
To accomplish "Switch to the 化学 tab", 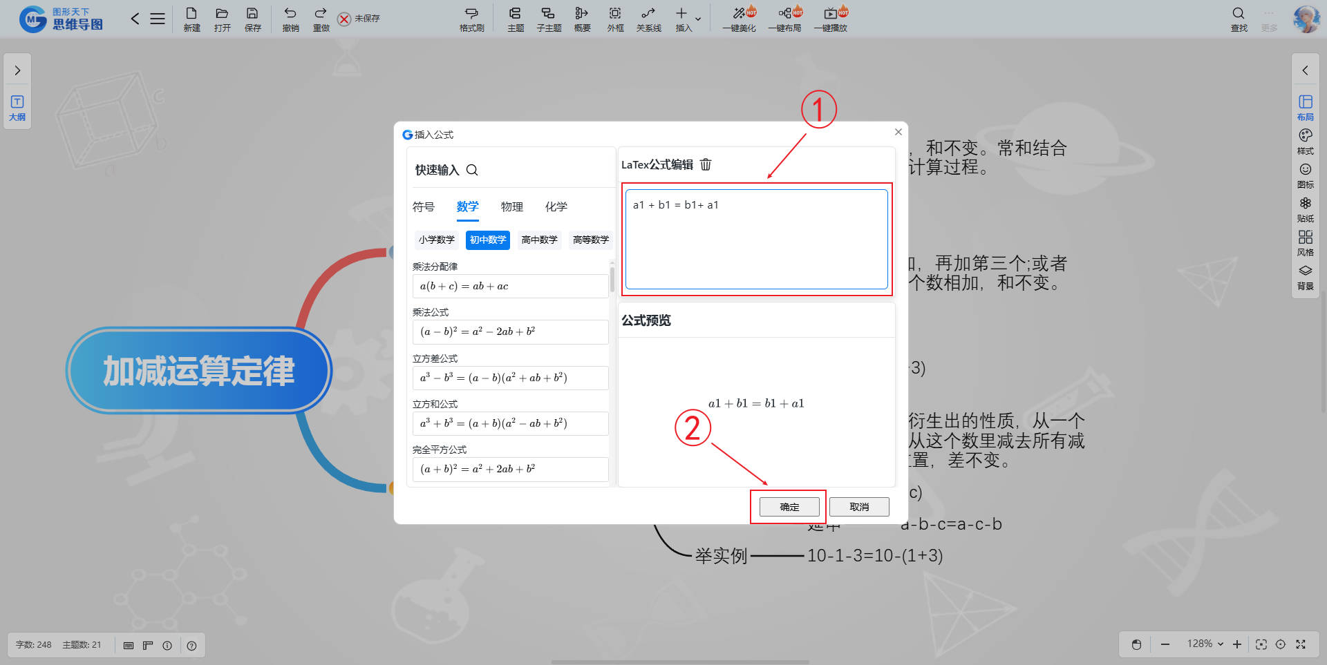I will (556, 206).
